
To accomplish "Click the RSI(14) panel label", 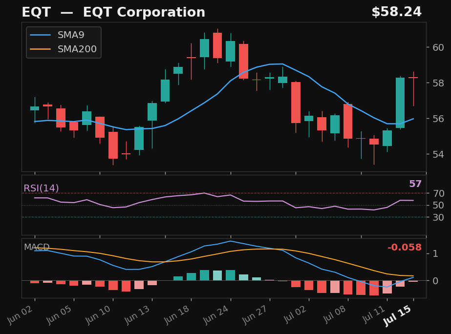I will tap(41, 188).
